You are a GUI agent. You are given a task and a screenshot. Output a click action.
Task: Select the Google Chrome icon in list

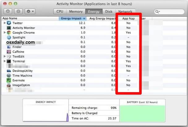pyautogui.click(x=9, y=33)
